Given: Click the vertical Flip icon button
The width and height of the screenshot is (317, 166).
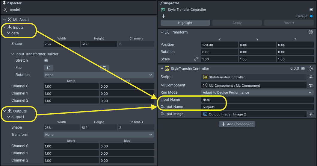Looking at the screenshot, I should point(104,68).
